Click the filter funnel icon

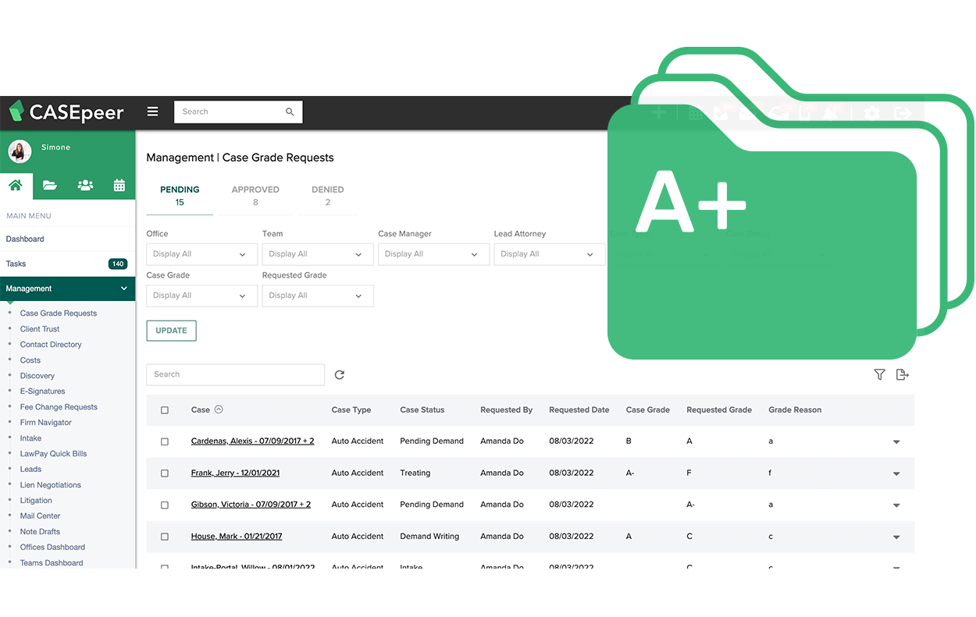pos(879,375)
